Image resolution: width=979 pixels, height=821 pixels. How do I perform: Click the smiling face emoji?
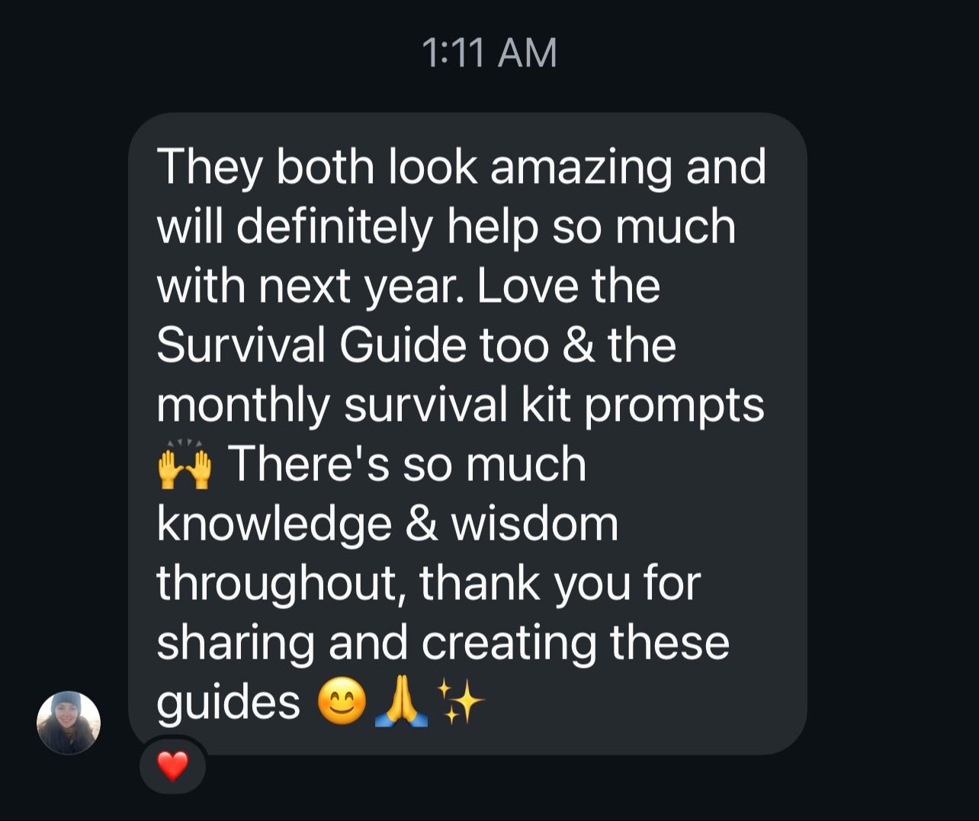tap(342, 702)
